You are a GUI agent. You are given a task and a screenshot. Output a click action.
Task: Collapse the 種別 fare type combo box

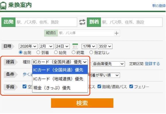tap(60, 62)
